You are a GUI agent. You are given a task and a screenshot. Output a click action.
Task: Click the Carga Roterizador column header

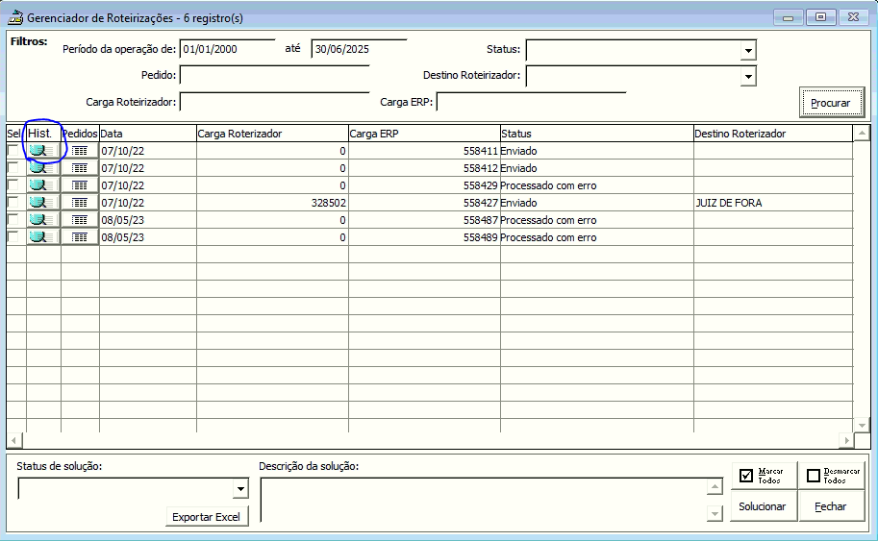coord(272,134)
